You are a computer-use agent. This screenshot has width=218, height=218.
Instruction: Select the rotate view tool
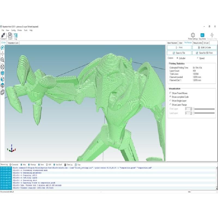click(2, 48)
